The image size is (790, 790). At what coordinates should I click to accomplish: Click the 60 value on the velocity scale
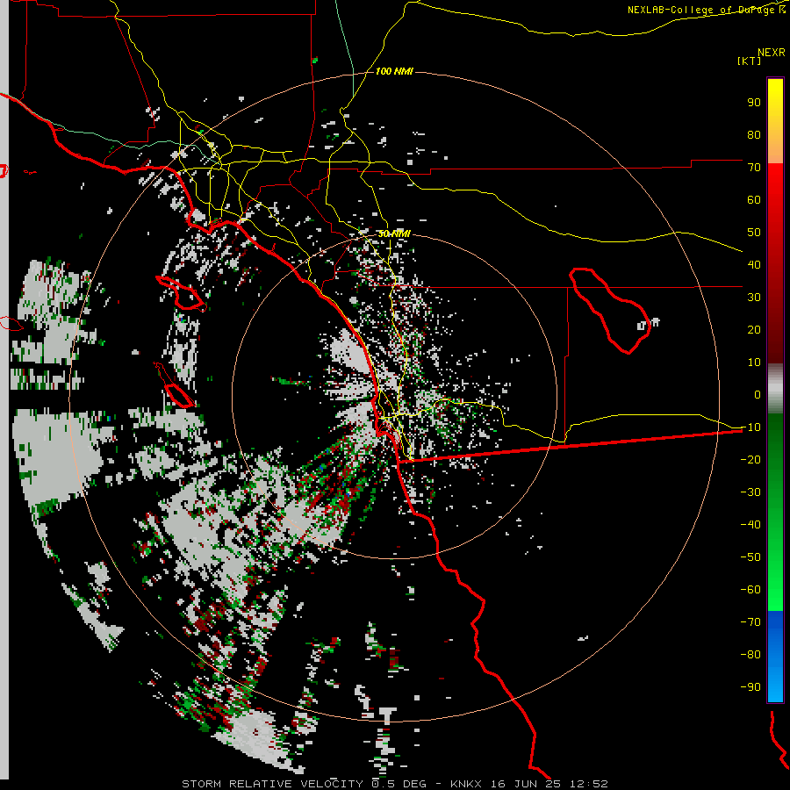click(x=754, y=199)
